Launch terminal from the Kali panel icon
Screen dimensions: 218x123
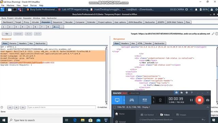tap(14, 10)
